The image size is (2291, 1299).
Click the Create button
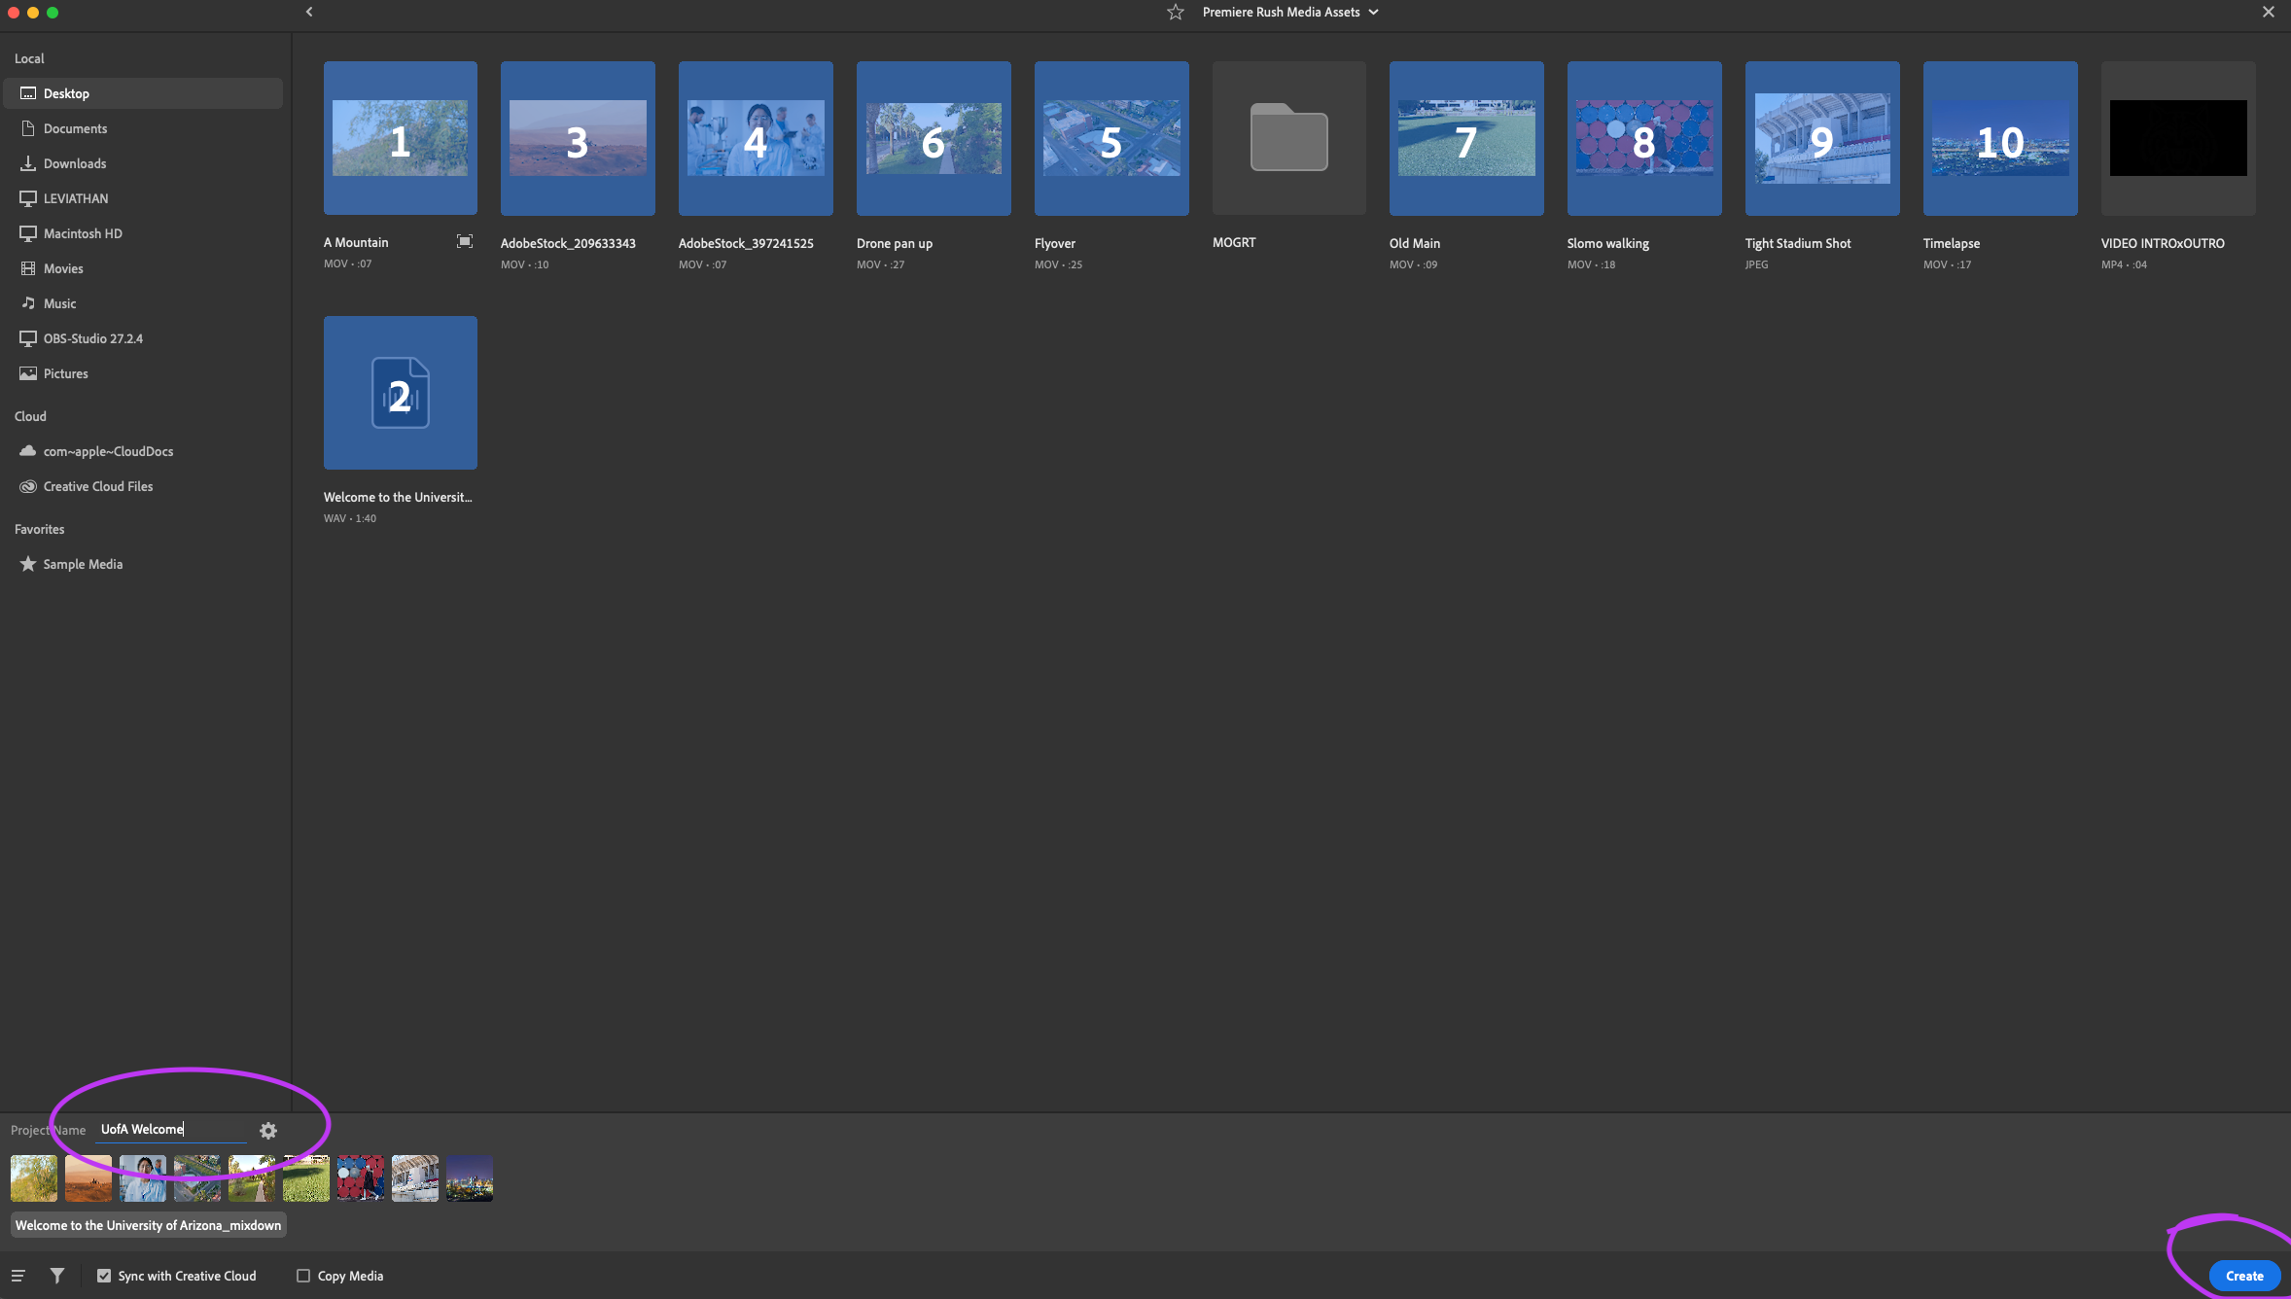pos(2243,1276)
